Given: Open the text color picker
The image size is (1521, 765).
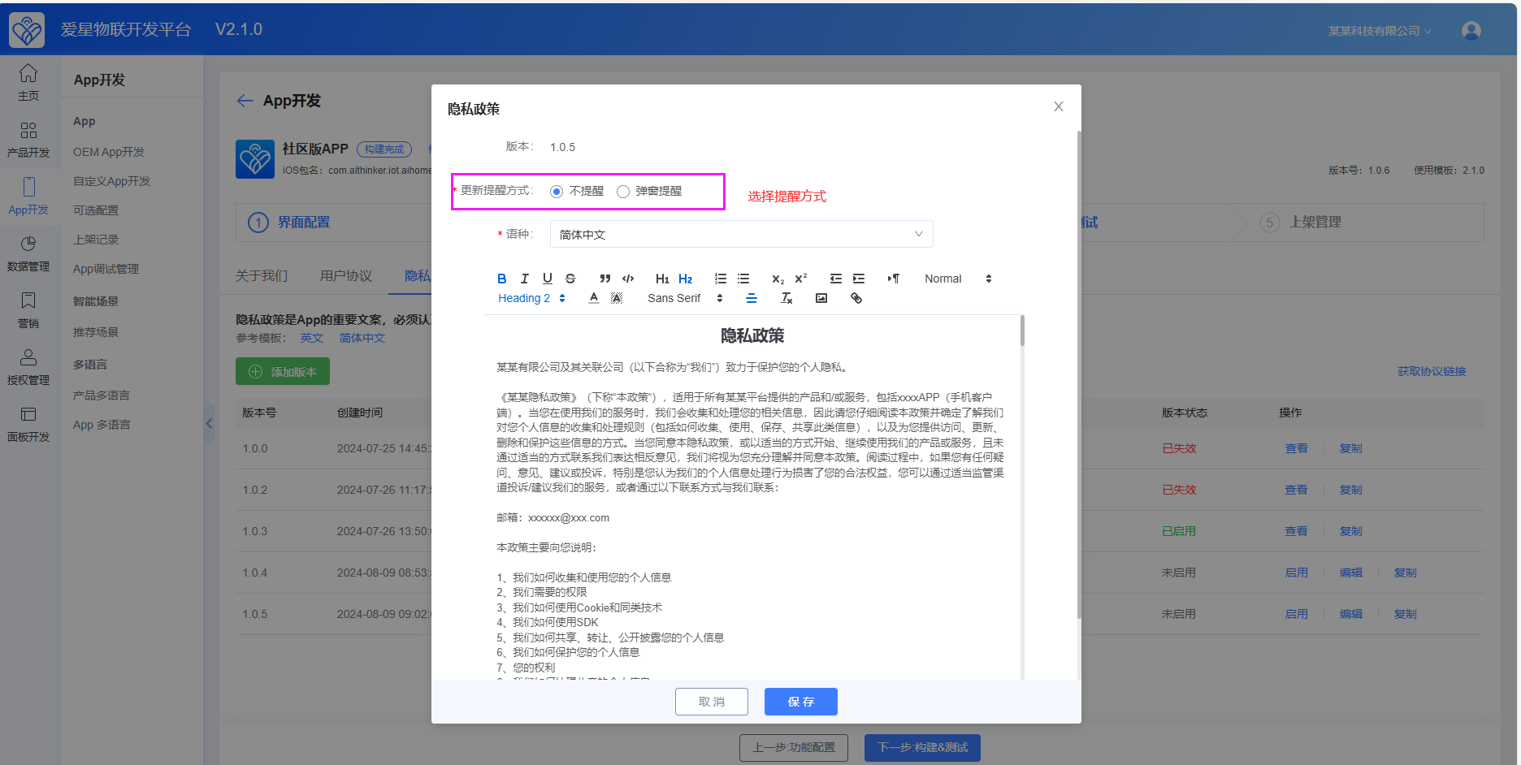Looking at the screenshot, I should pyautogui.click(x=594, y=298).
